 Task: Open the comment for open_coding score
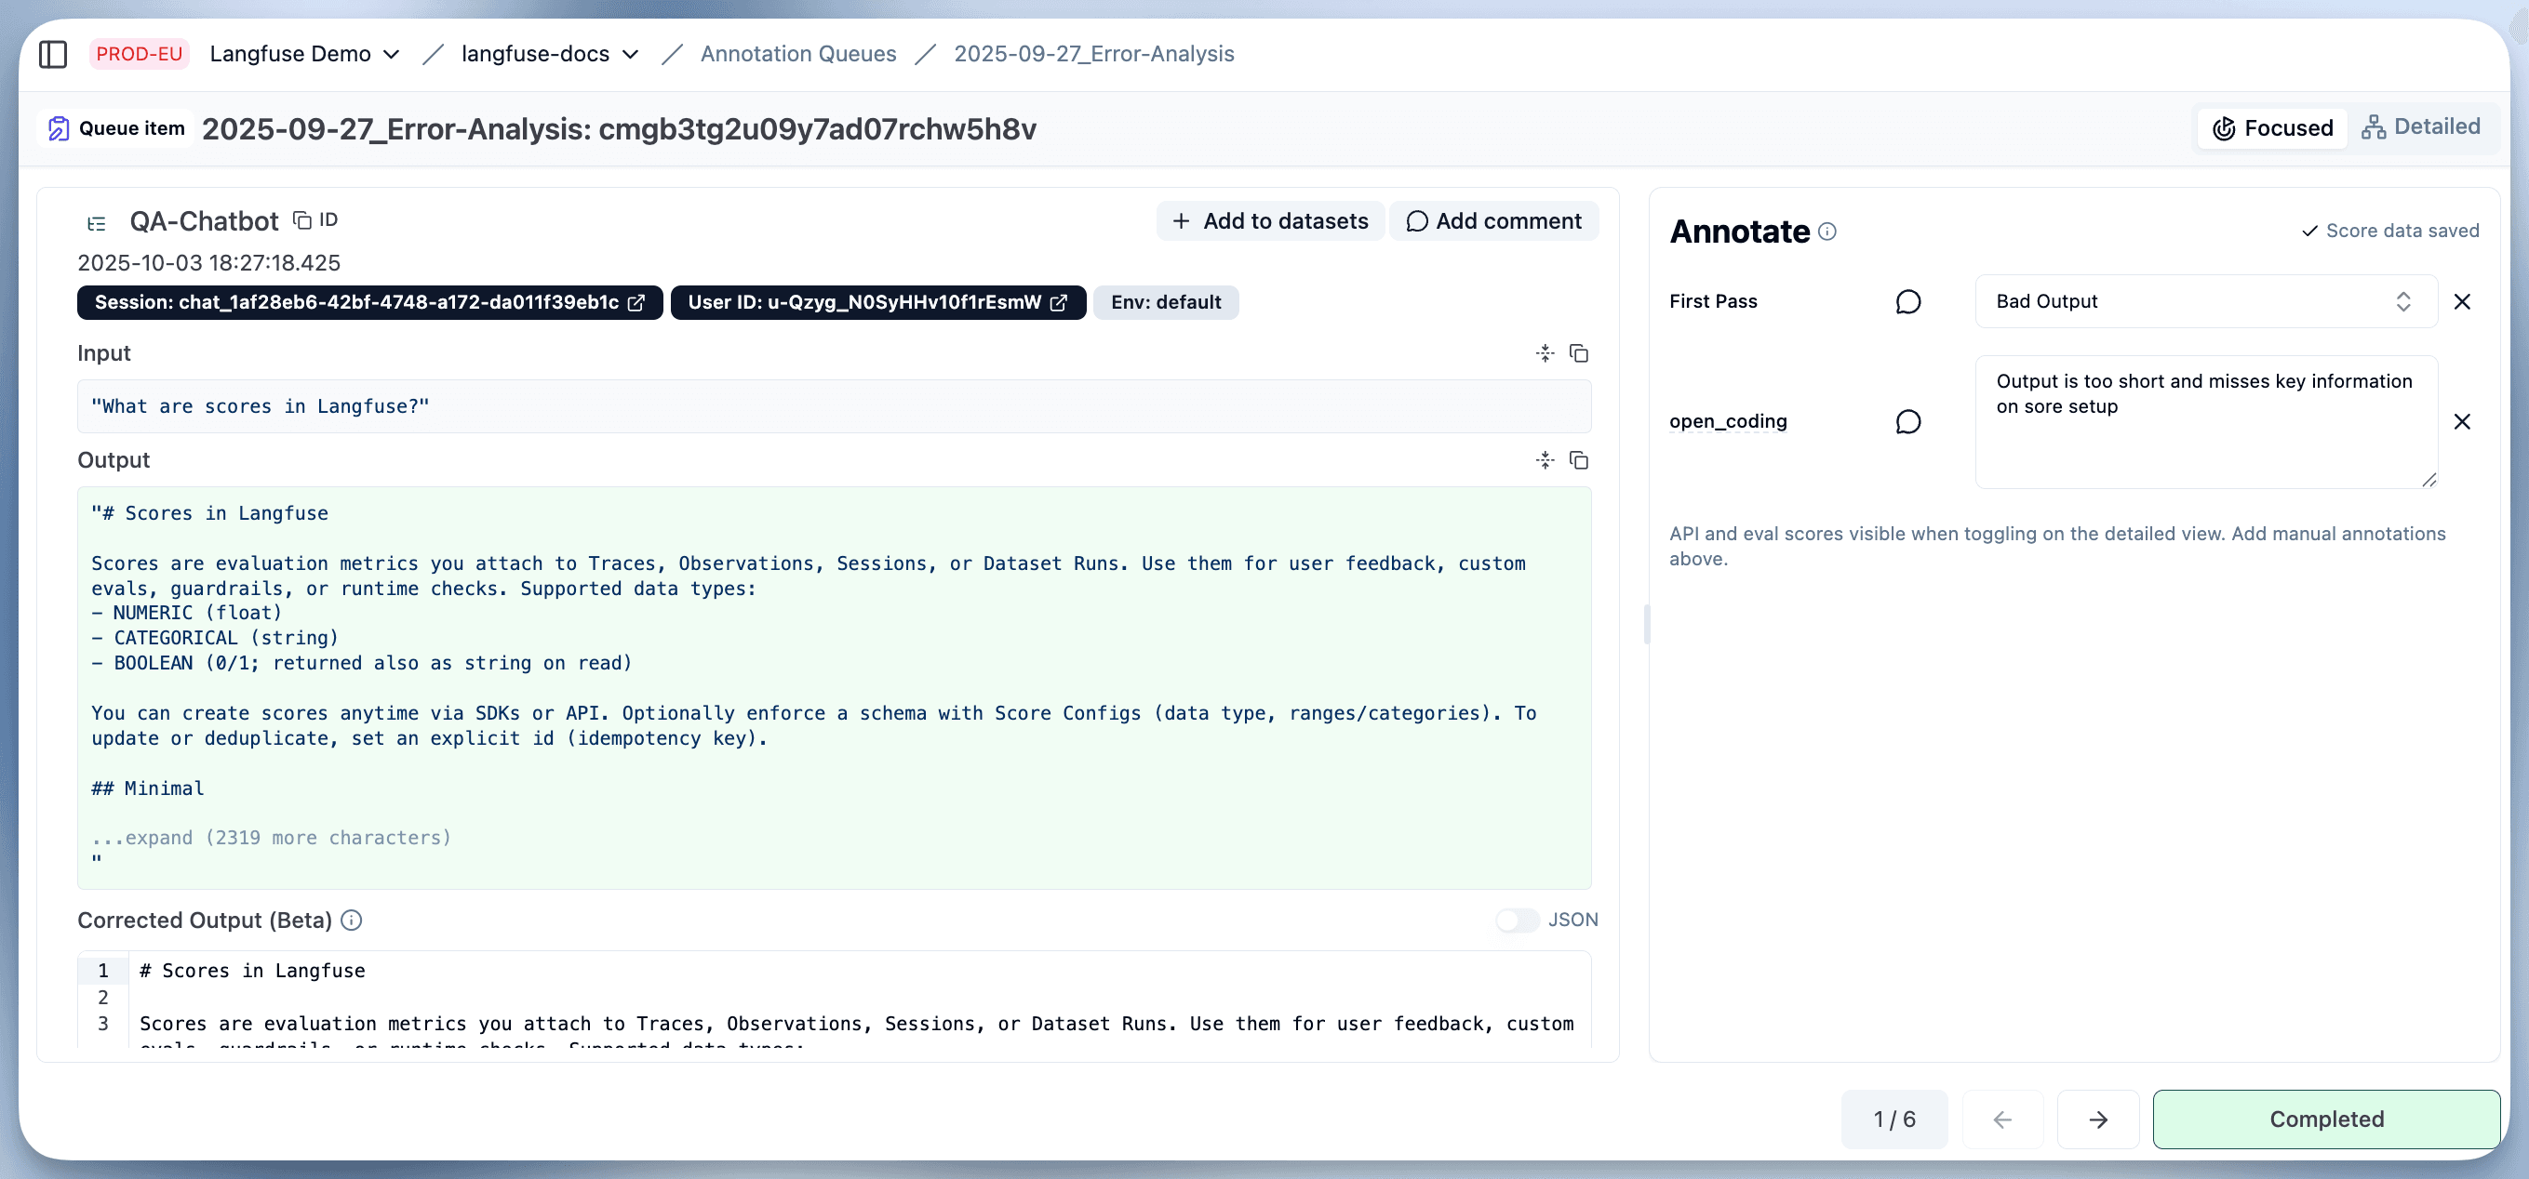pyautogui.click(x=1907, y=422)
